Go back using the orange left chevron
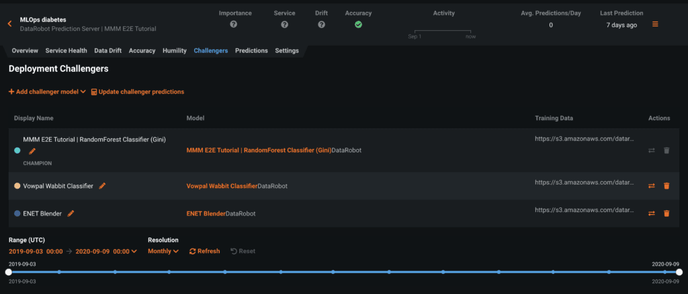The width and height of the screenshot is (688, 294). tap(9, 24)
